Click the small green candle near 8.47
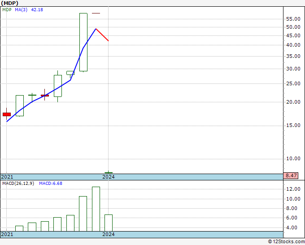The height and width of the screenshot is (245, 305). pos(109,172)
